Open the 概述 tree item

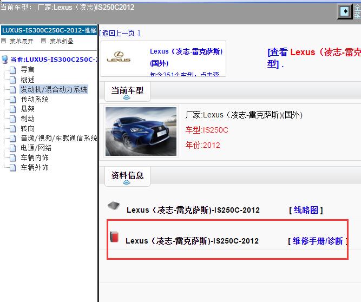28,80
